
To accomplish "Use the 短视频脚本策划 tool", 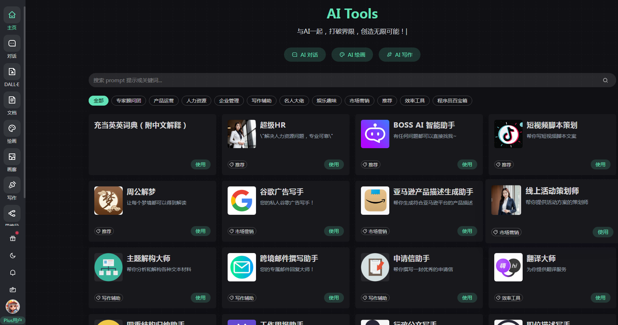I will 601,164.
